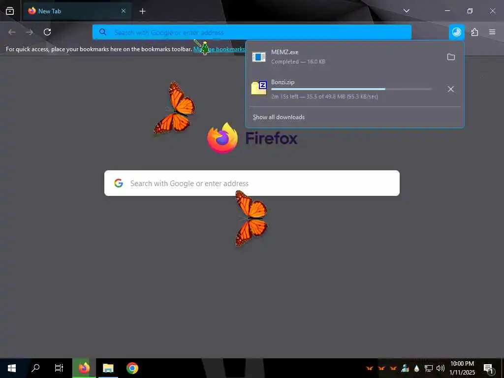Open the Firefox View icon in tab strip
This screenshot has height=378, width=504.
(10, 11)
